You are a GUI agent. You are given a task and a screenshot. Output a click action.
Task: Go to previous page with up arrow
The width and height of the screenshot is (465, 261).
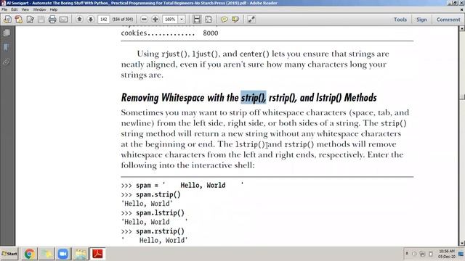click(x=79, y=20)
